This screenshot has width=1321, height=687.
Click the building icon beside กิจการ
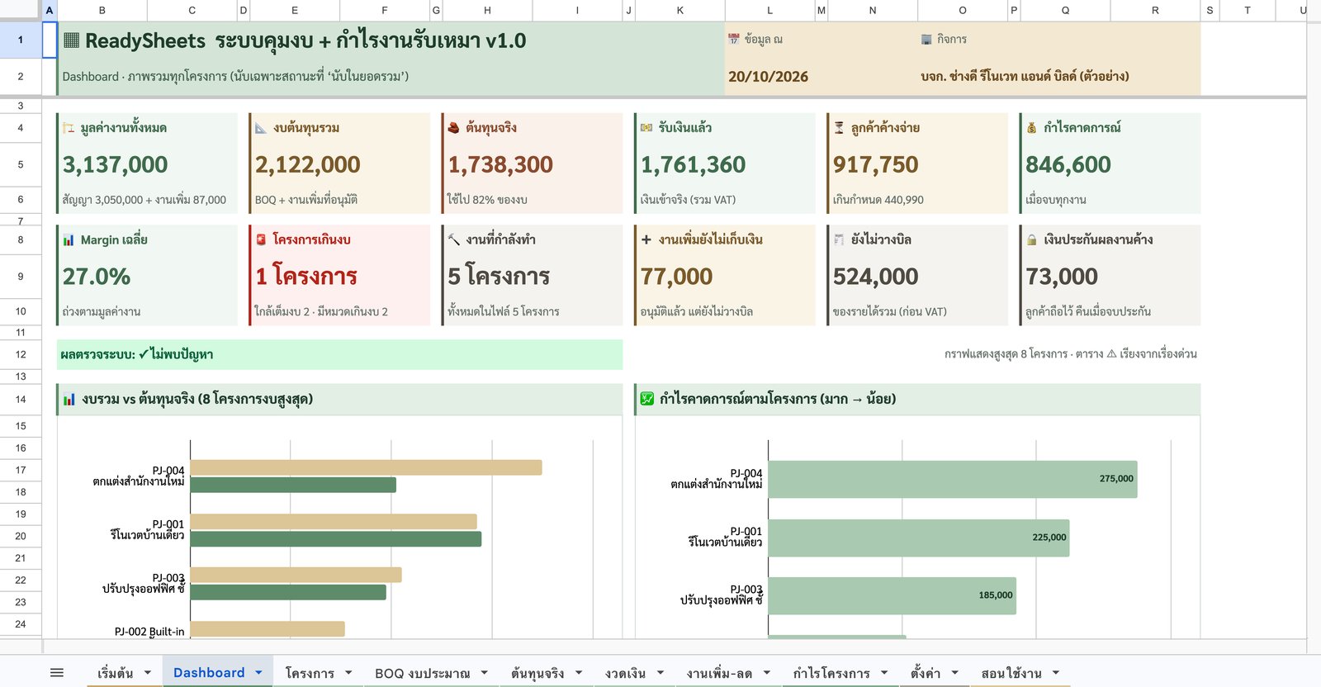point(926,39)
